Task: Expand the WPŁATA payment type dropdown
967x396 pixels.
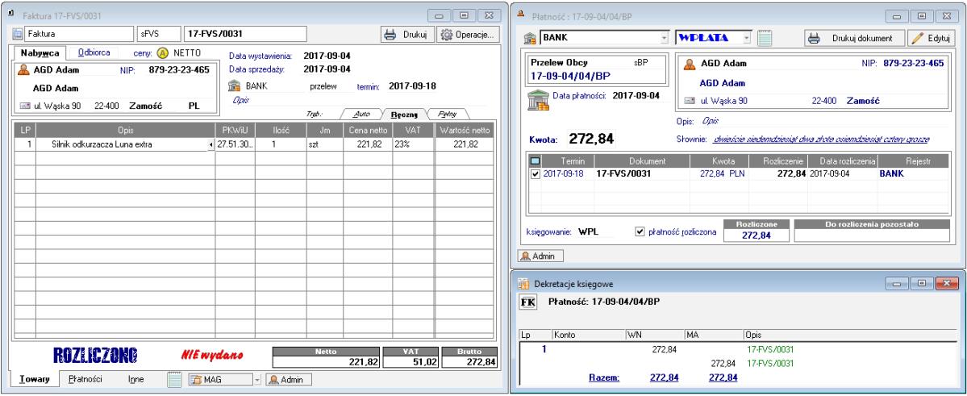Action: [747, 38]
